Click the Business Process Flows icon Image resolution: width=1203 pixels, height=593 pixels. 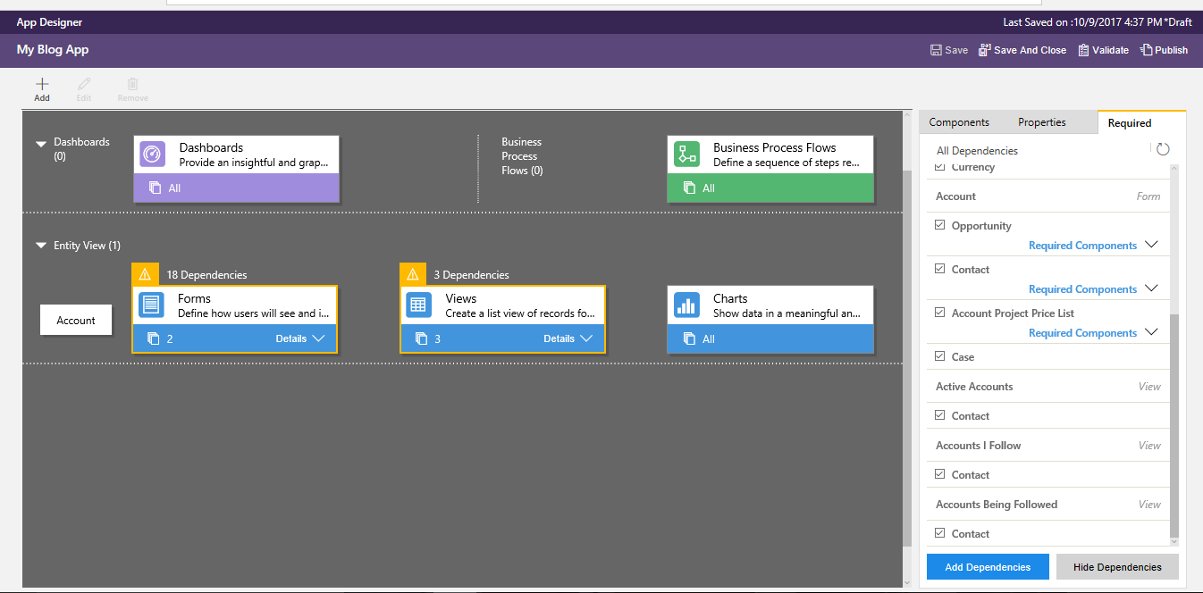pos(686,155)
